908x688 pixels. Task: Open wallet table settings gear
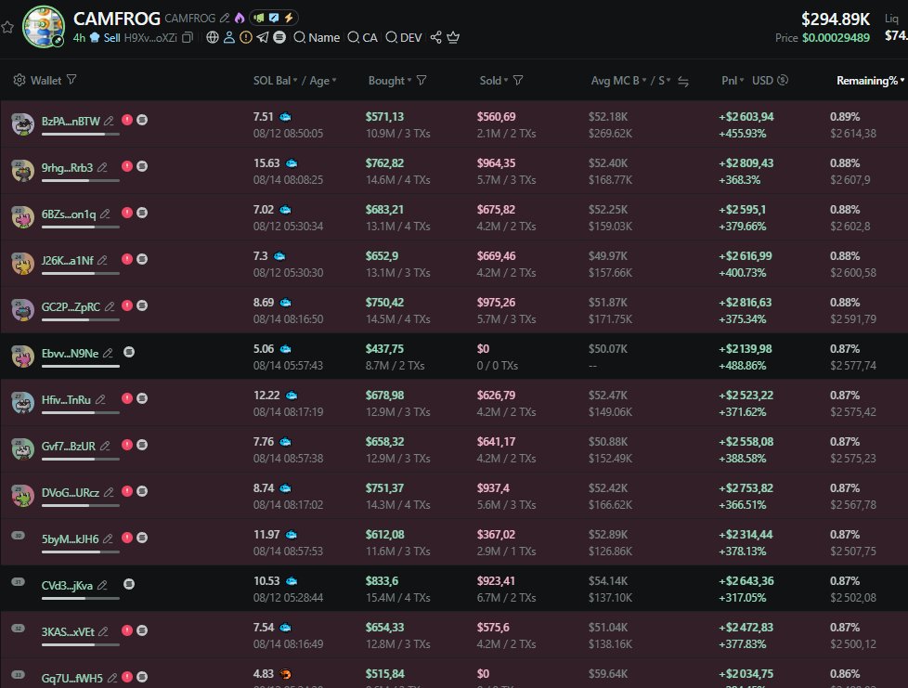pos(19,80)
